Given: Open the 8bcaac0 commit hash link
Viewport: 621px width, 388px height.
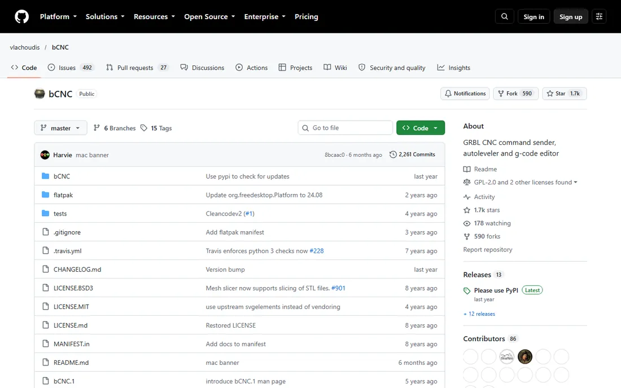Looking at the screenshot, I should [334, 155].
